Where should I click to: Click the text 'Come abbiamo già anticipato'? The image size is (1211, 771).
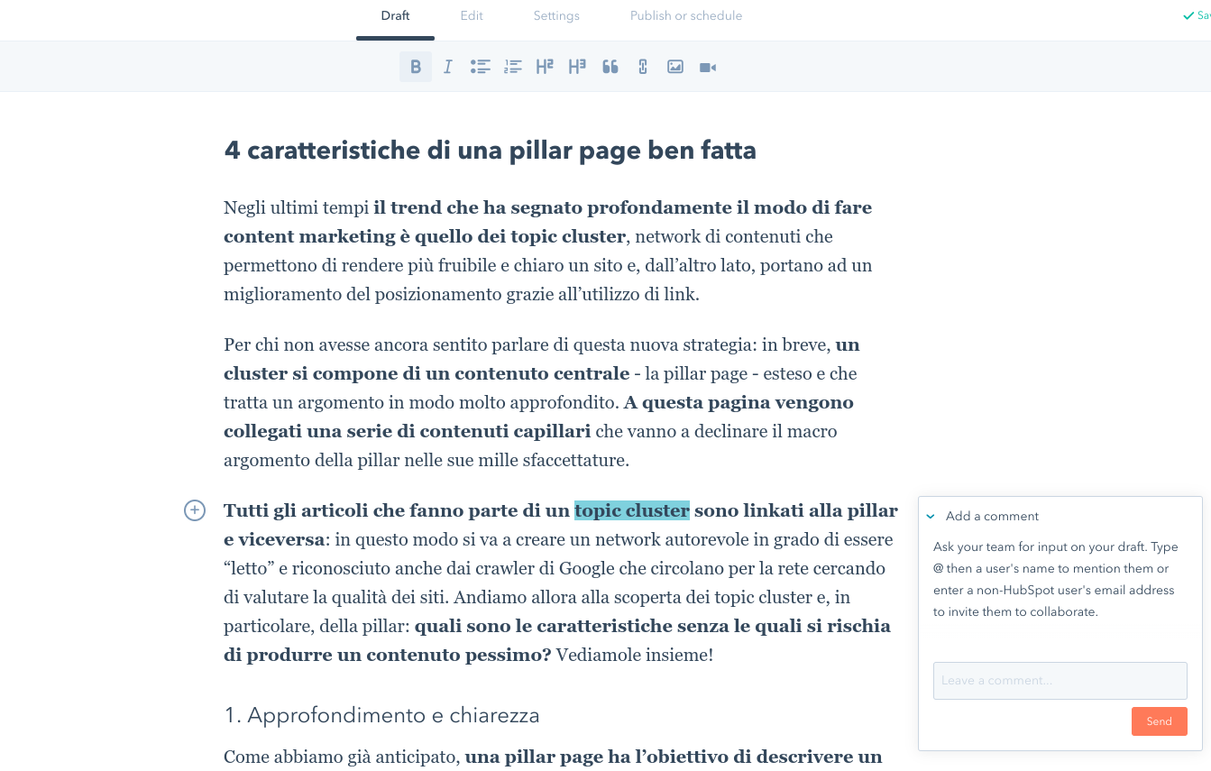coord(342,757)
